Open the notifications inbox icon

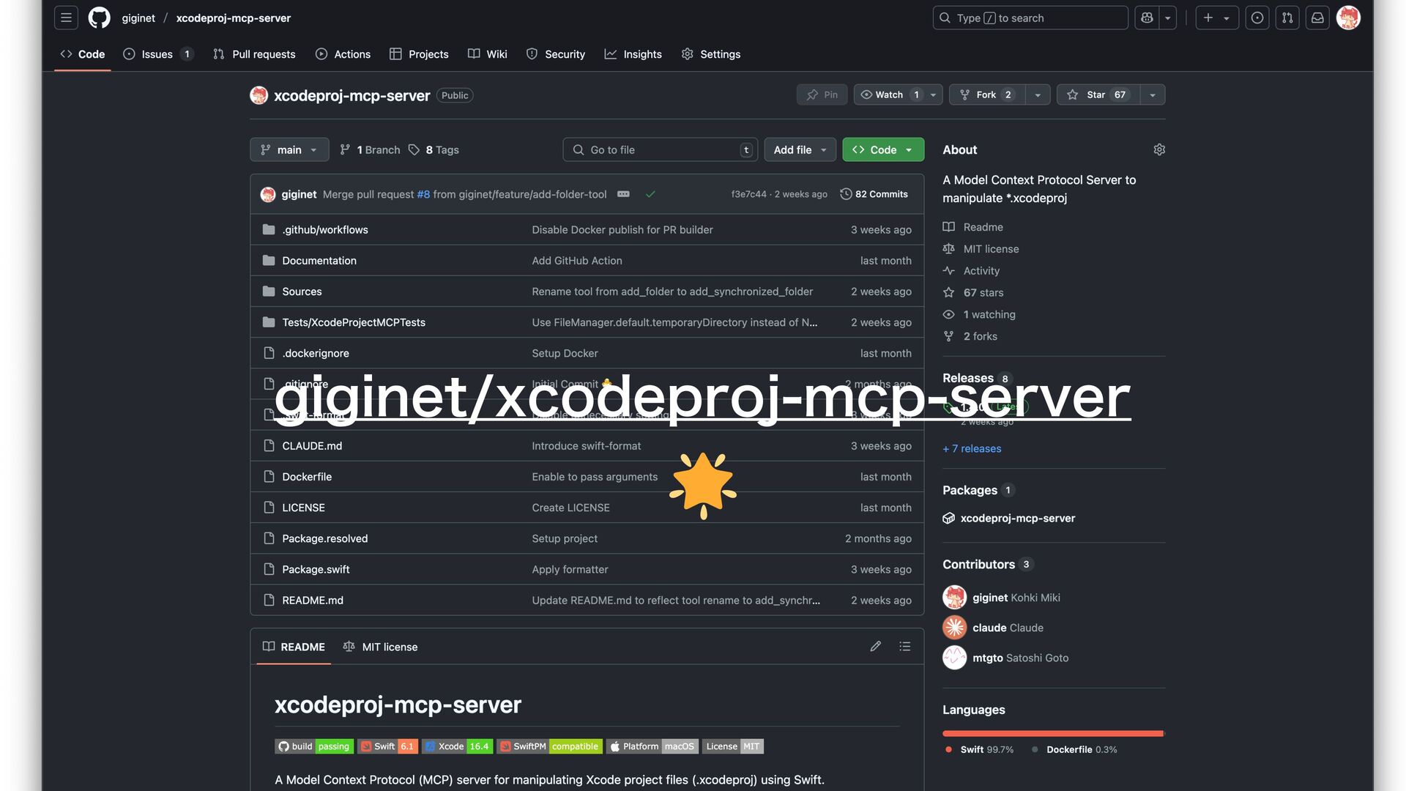1317,18
